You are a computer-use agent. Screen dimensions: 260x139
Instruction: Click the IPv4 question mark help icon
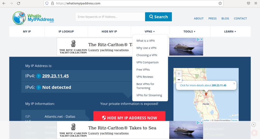pos(39,76)
